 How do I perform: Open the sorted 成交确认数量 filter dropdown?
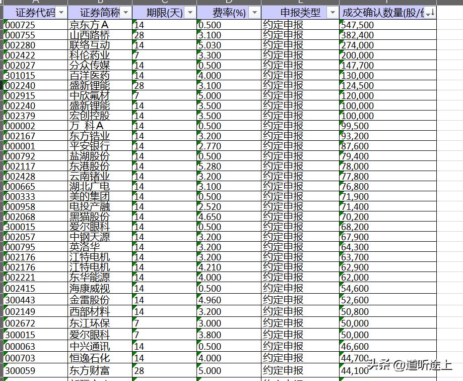[x=430, y=13]
